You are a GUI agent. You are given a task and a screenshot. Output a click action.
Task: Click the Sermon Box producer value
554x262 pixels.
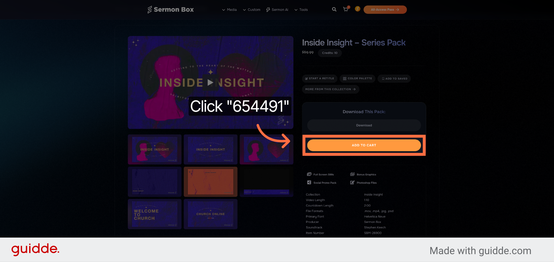tap(373, 222)
